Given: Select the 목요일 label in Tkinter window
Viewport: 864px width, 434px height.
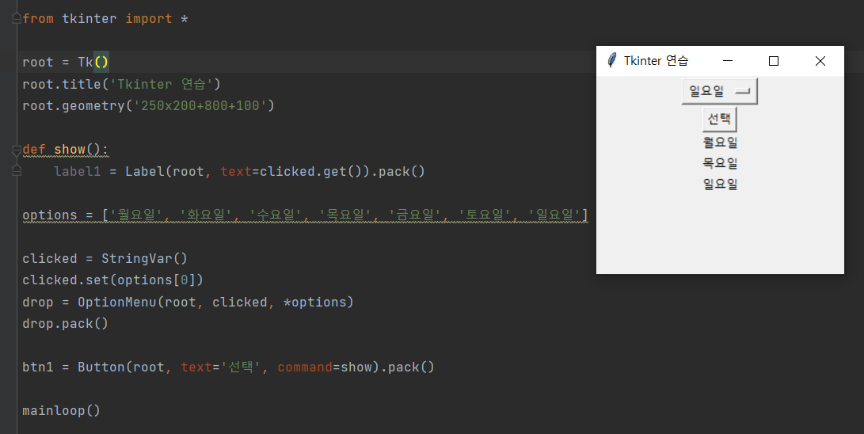Looking at the screenshot, I should click(x=720, y=163).
